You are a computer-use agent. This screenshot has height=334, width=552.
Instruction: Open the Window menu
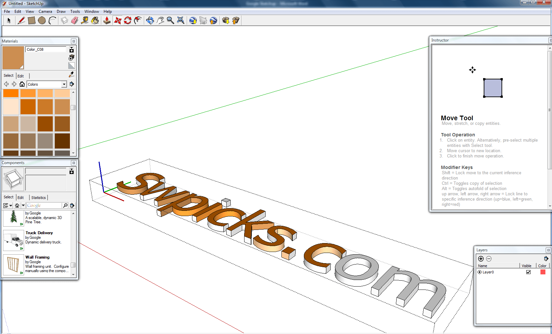coord(91,12)
